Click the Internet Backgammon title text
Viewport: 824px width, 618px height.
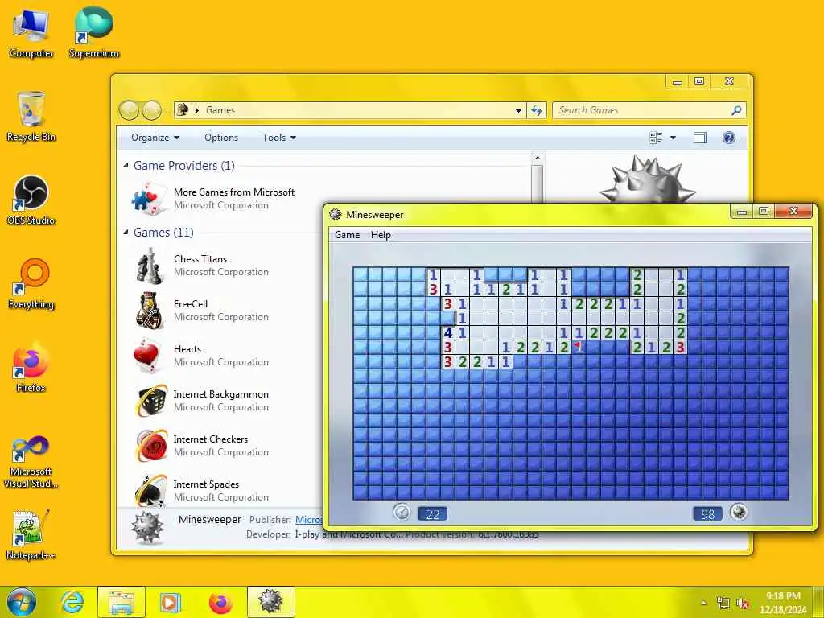point(220,394)
